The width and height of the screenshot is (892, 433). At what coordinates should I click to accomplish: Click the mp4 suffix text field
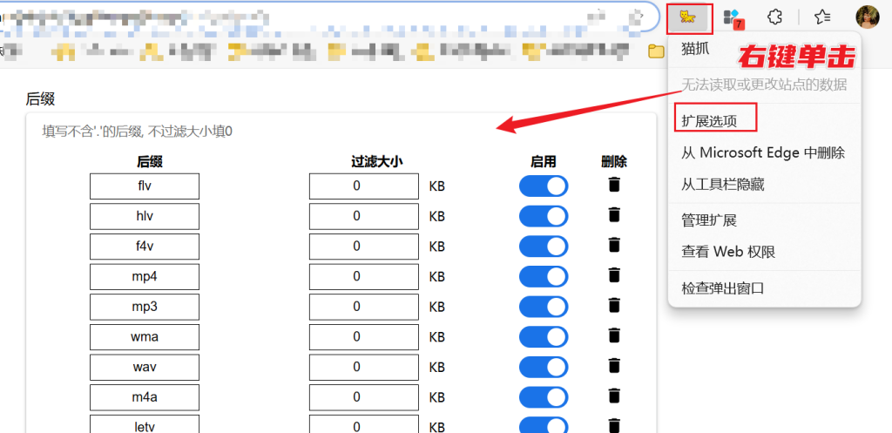tap(145, 276)
